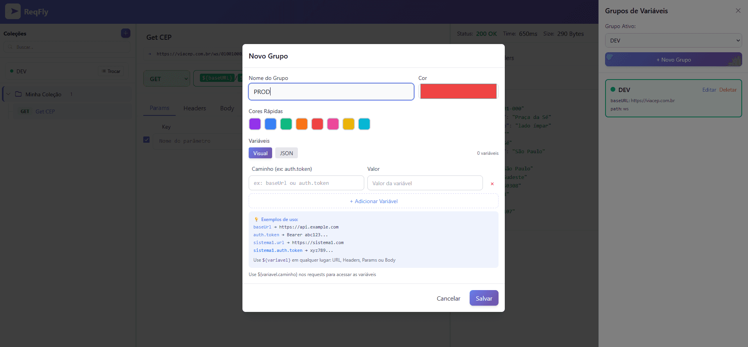Screen dimensions: 748x347
Task: Collapse the Minha Coleção tree chevron
Action: [x=8, y=94]
